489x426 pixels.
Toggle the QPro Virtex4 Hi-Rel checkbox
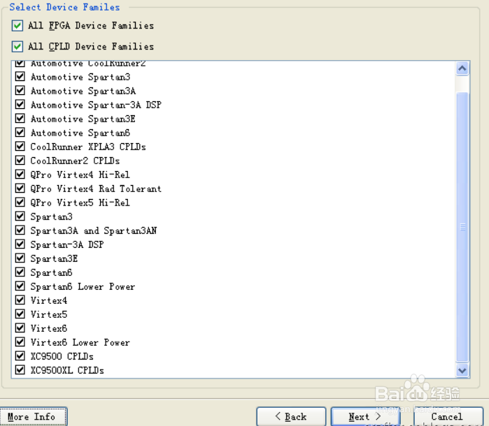(20, 174)
